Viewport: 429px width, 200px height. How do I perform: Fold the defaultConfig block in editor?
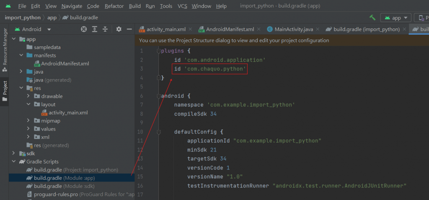pyautogui.click(x=158, y=132)
